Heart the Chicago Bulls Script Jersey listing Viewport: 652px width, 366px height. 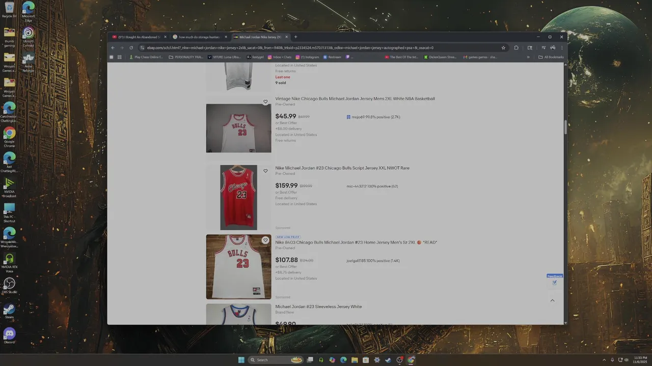265,171
